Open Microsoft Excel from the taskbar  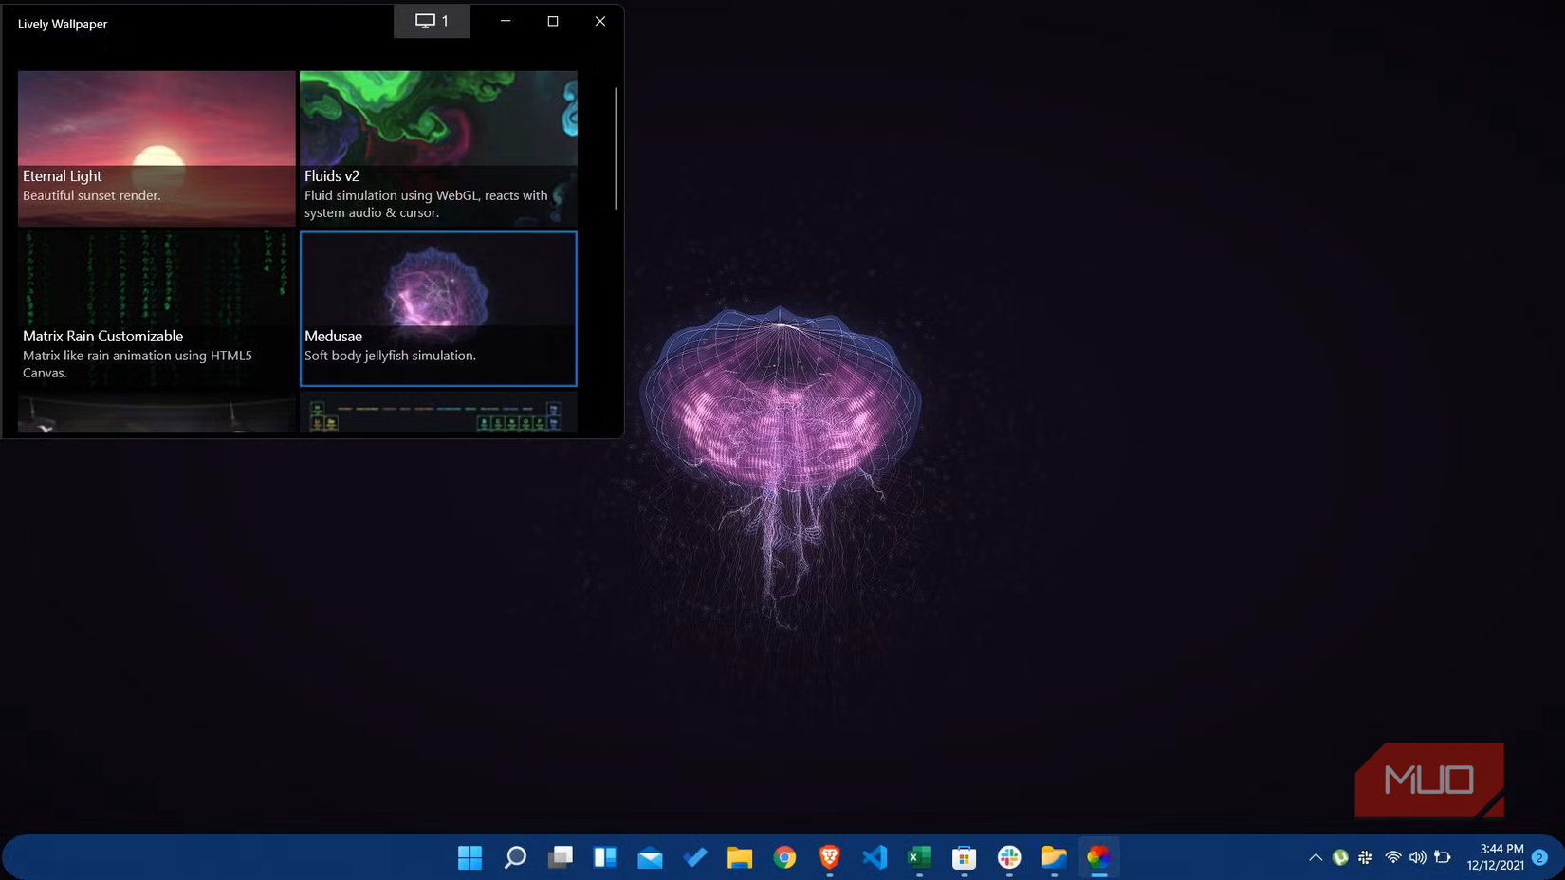[x=917, y=858]
